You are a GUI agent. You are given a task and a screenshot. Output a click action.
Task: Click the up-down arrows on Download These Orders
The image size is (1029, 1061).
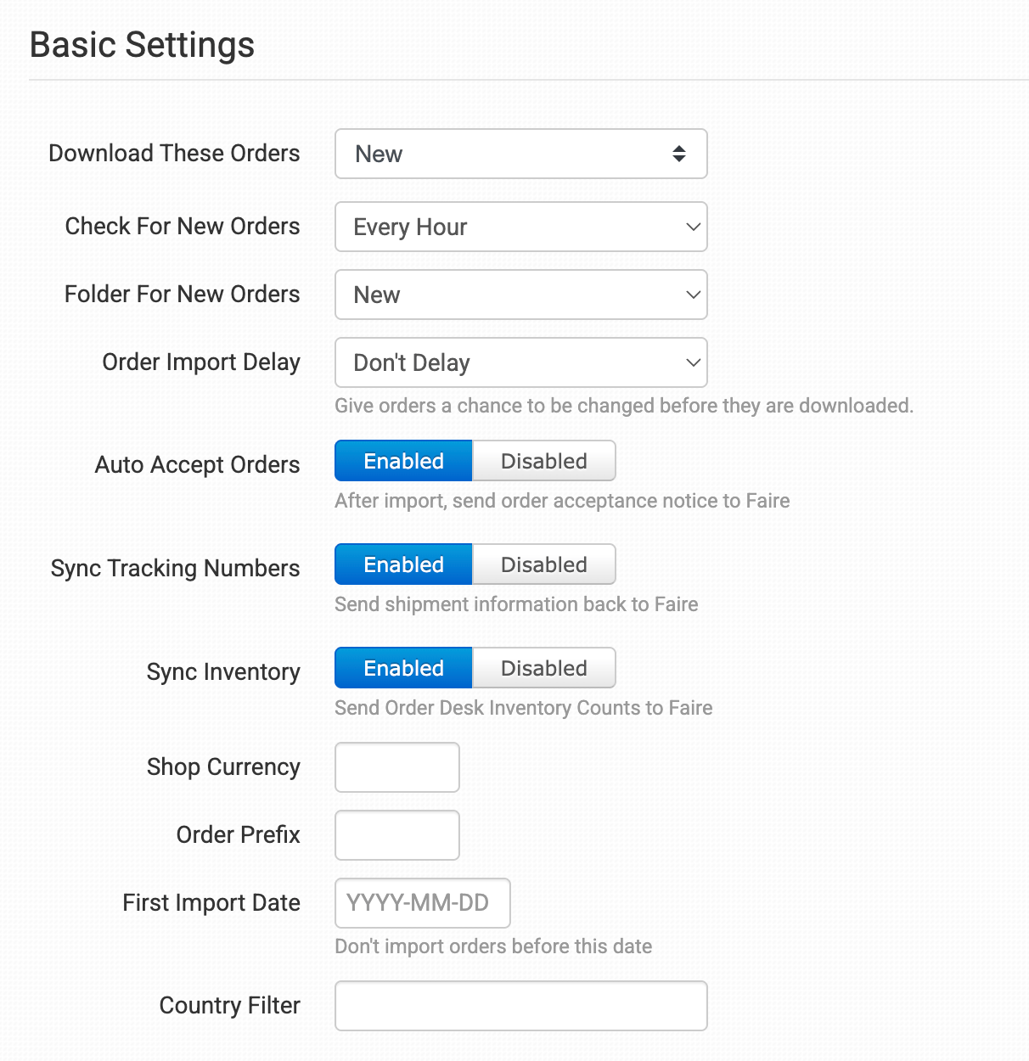679,154
